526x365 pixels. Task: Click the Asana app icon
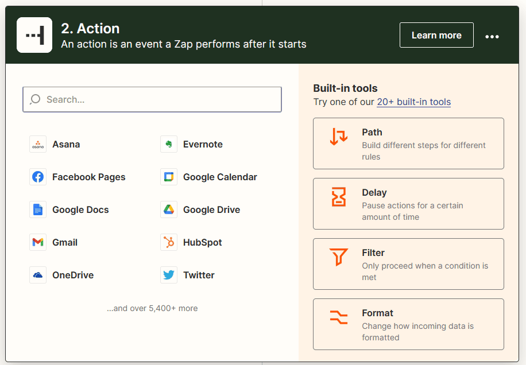[x=38, y=145]
